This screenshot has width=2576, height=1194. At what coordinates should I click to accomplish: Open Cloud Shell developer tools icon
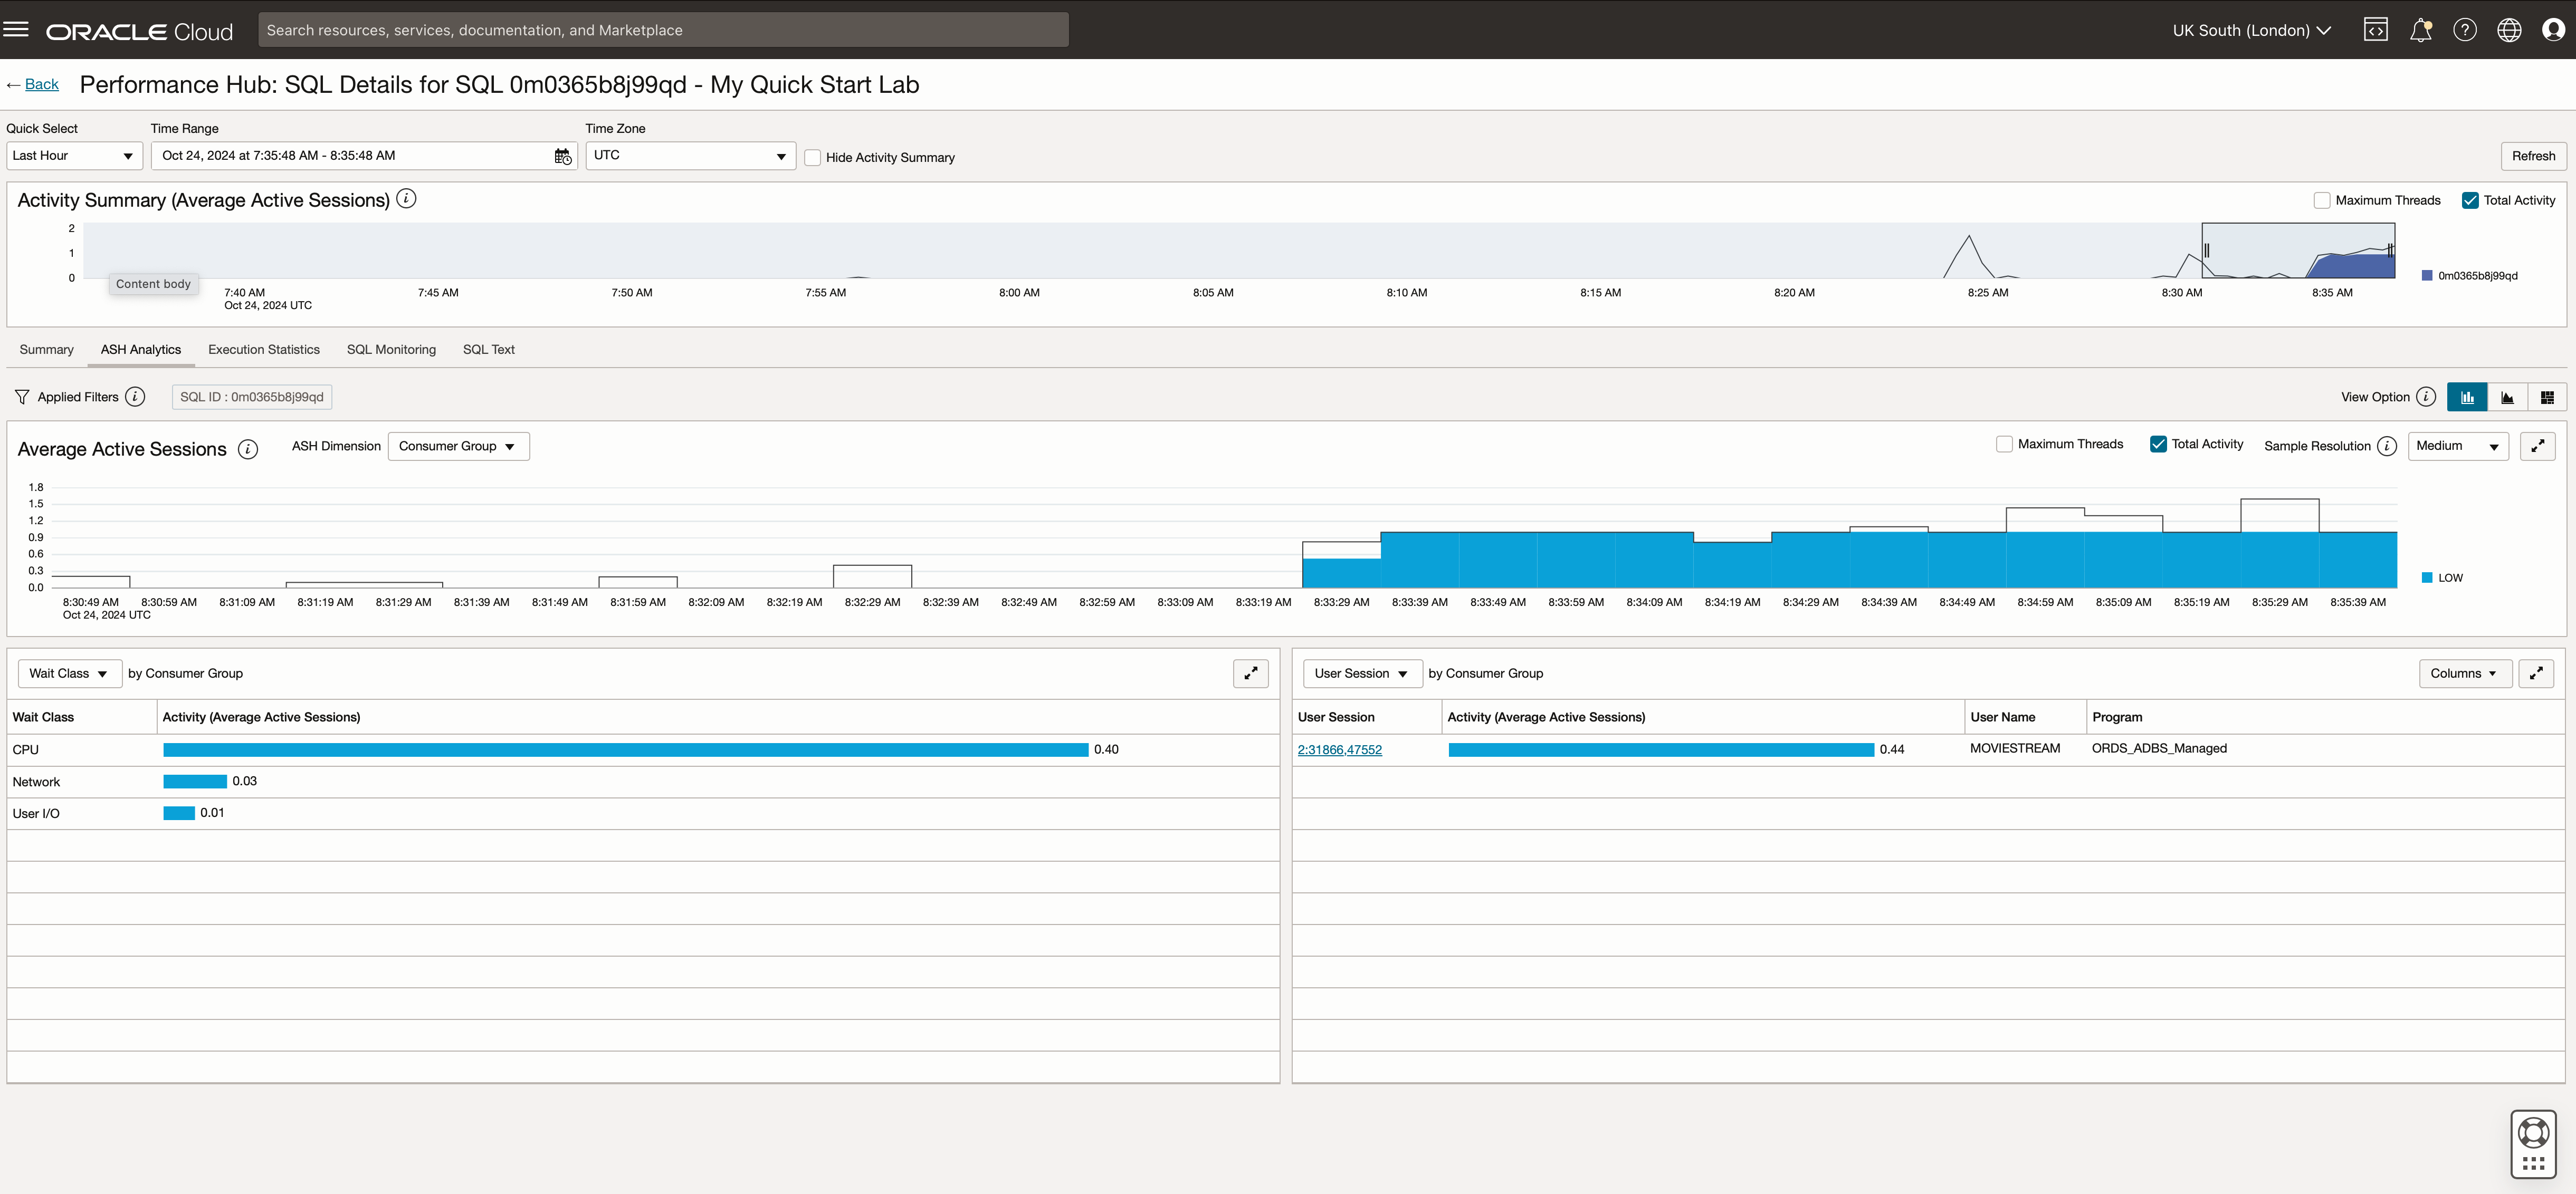coord(2375,30)
